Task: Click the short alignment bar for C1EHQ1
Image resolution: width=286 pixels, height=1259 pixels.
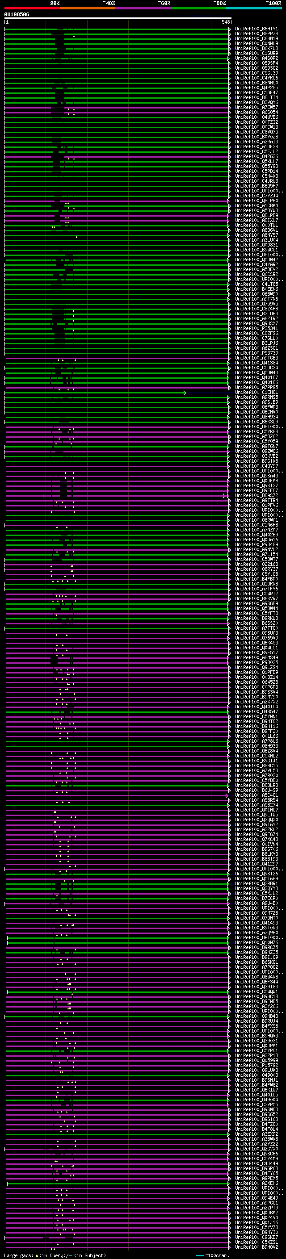Action: pyautogui.click(x=95, y=393)
